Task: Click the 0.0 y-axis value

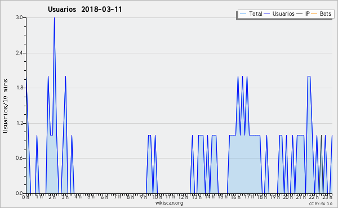Action: (19, 193)
